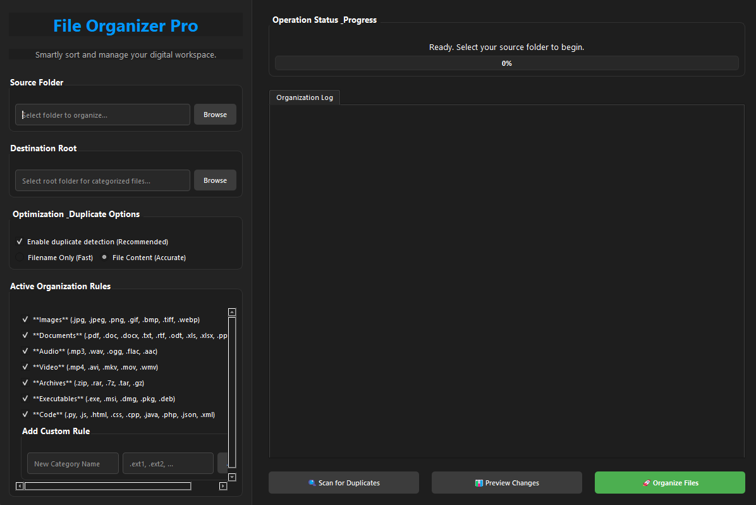Screen dimensions: 756x505
Task: Click the rules list scroll up arrow
Action: [232, 312]
